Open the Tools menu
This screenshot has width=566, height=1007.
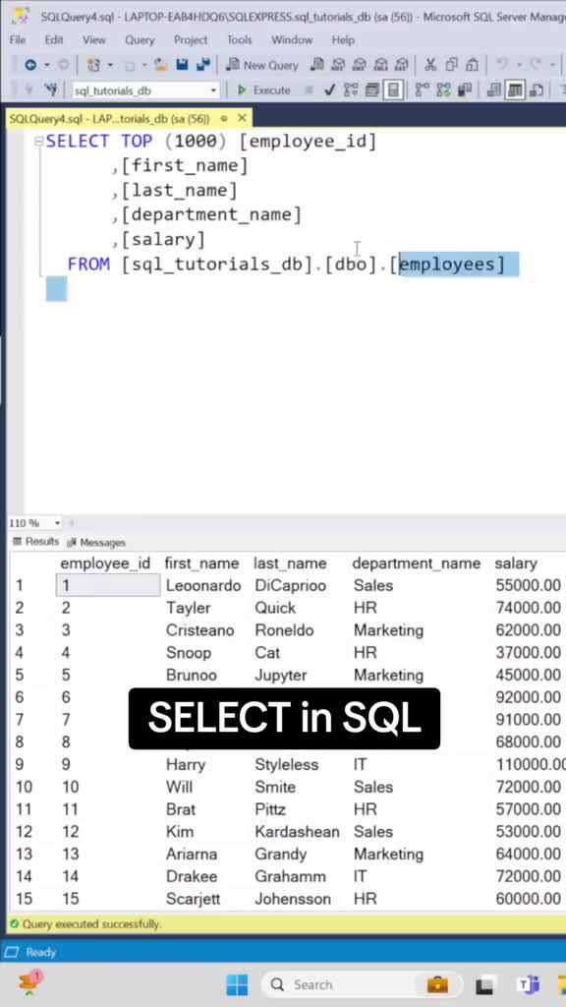point(240,39)
